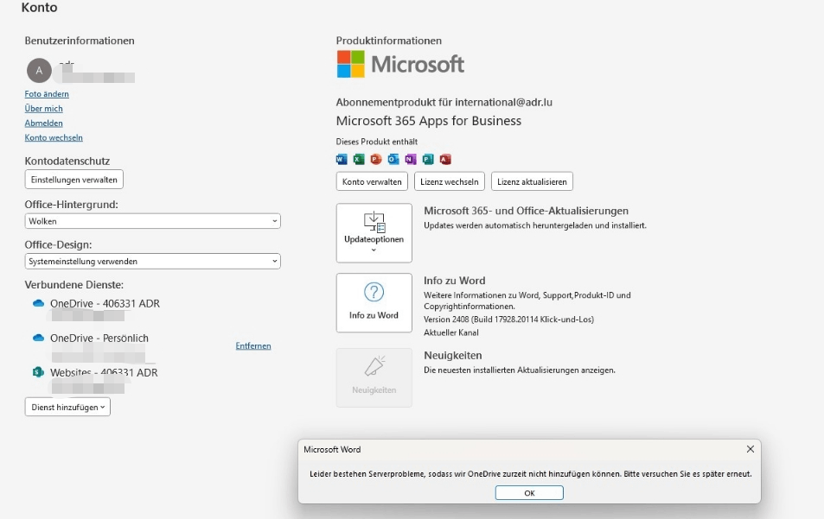Click Entfernen next to OneDrive Persönlich

253,345
